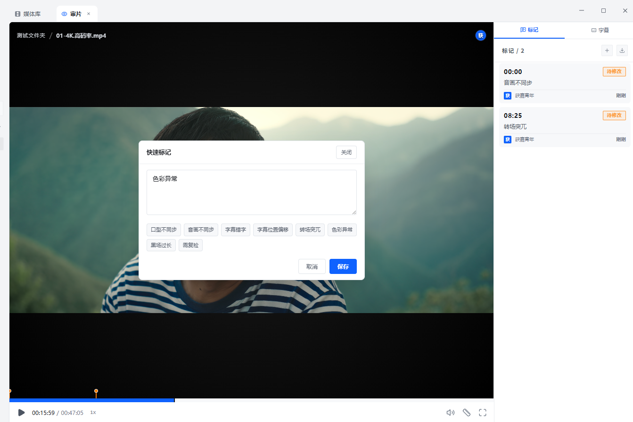Click the 字幕 tab caption icon
The width and height of the screenshot is (633, 422).
594,30
